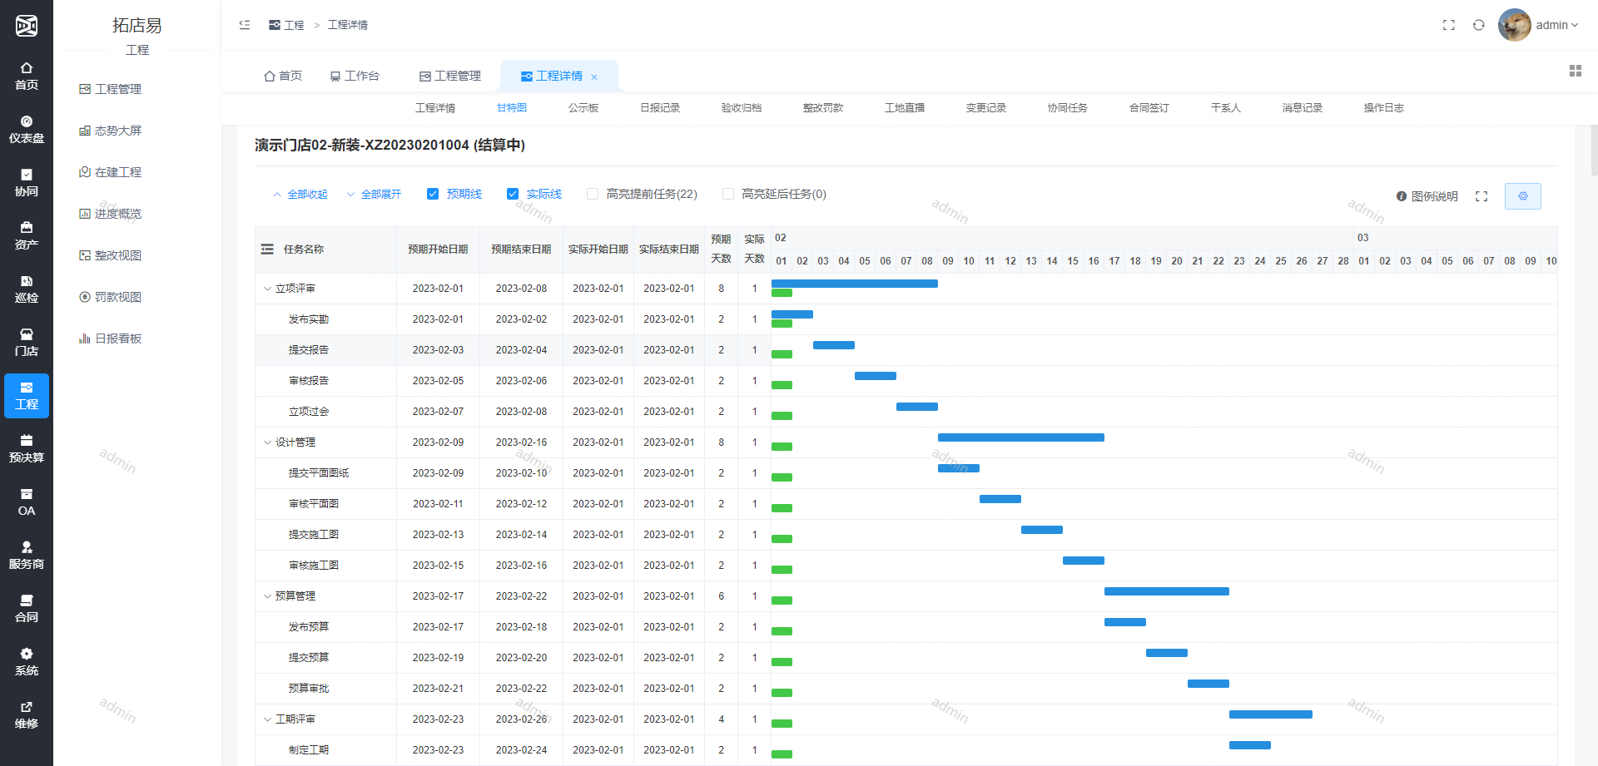The width and height of the screenshot is (1598, 766).
Task: Uncheck the 预期线 checkbox
Action: (433, 194)
